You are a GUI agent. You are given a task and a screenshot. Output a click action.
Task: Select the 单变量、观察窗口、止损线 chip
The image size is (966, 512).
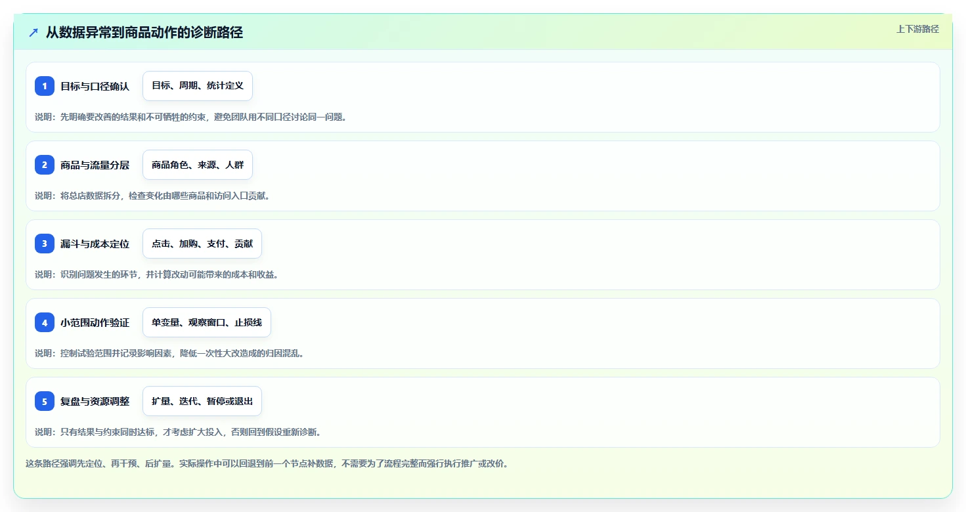[207, 322]
